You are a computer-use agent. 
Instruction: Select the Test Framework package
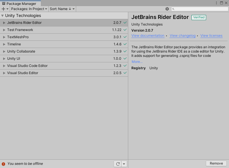coord(64,30)
